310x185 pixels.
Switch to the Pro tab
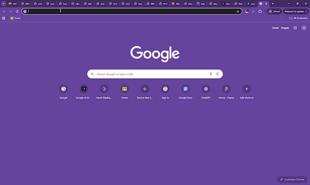click(x=163, y=3)
